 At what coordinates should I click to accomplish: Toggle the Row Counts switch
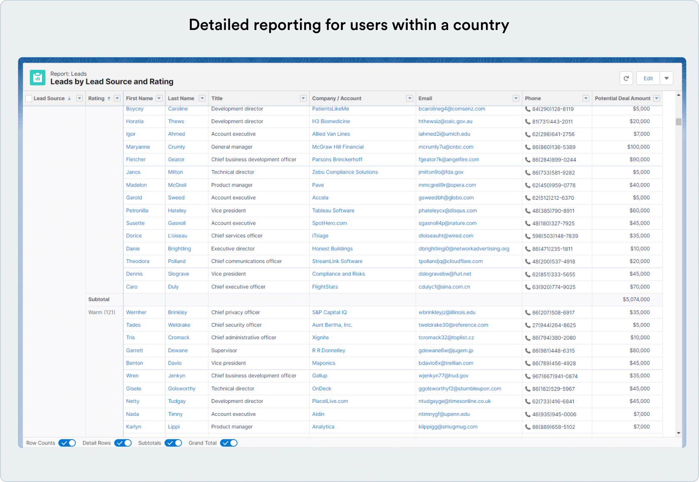[67, 443]
